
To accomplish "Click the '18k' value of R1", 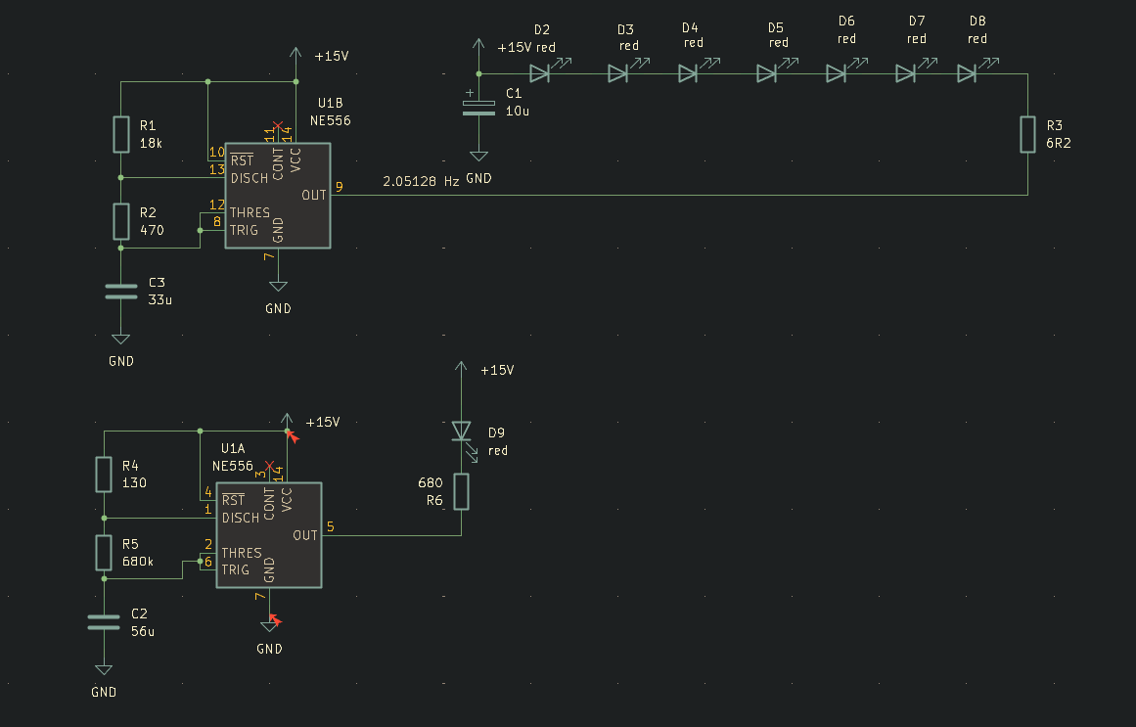I will point(151,144).
